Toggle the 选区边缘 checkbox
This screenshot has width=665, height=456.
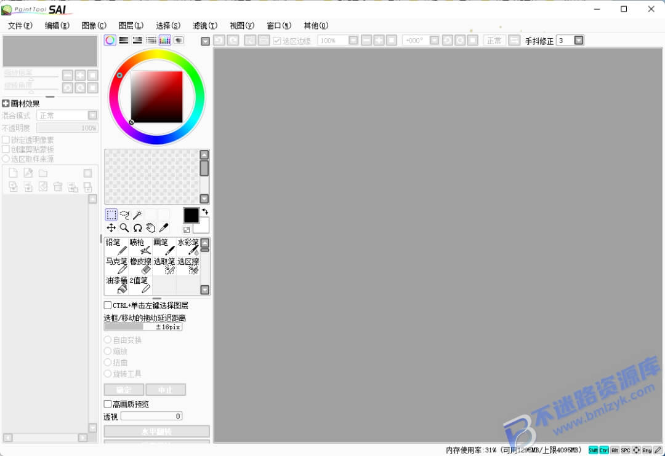coord(277,41)
